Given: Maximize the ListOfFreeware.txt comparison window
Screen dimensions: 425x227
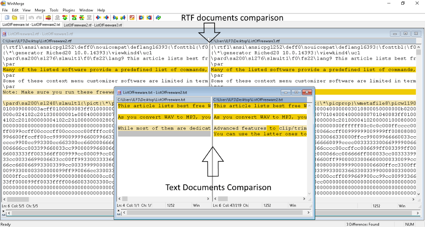Looking at the screenshot, I should point(296,92).
